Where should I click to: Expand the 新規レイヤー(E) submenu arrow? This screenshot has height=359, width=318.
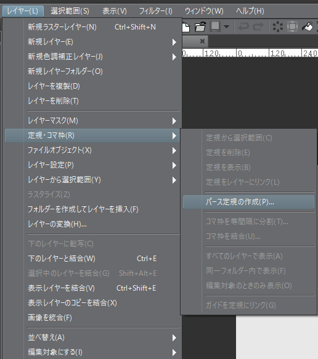point(174,42)
